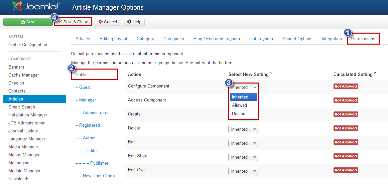The image size is (388, 185).
Task: Click the Select New Setting column header
Action: pyautogui.click(x=250, y=74)
